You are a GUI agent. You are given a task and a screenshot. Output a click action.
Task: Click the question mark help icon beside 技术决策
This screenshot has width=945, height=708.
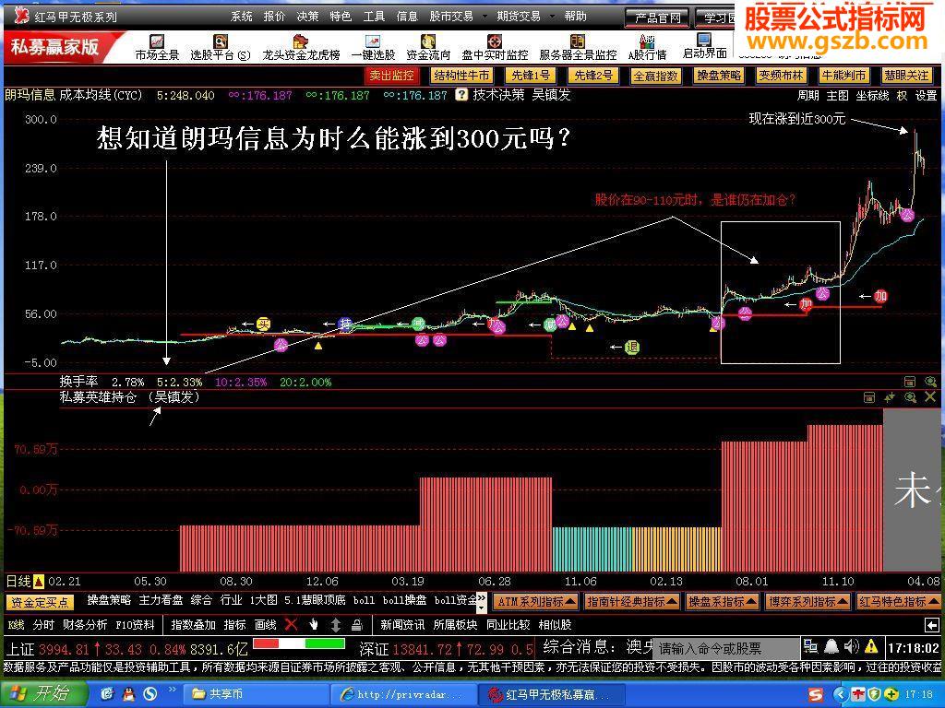(461, 95)
